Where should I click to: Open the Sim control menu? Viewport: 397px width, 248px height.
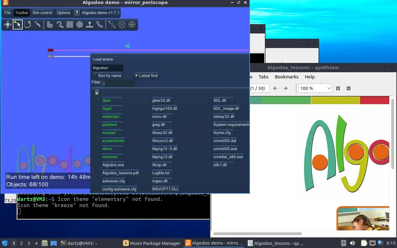pyautogui.click(x=42, y=13)
